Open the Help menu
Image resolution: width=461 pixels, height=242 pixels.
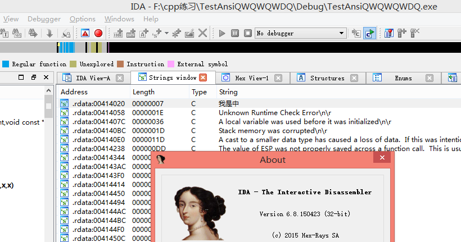(x=151, y=19)
